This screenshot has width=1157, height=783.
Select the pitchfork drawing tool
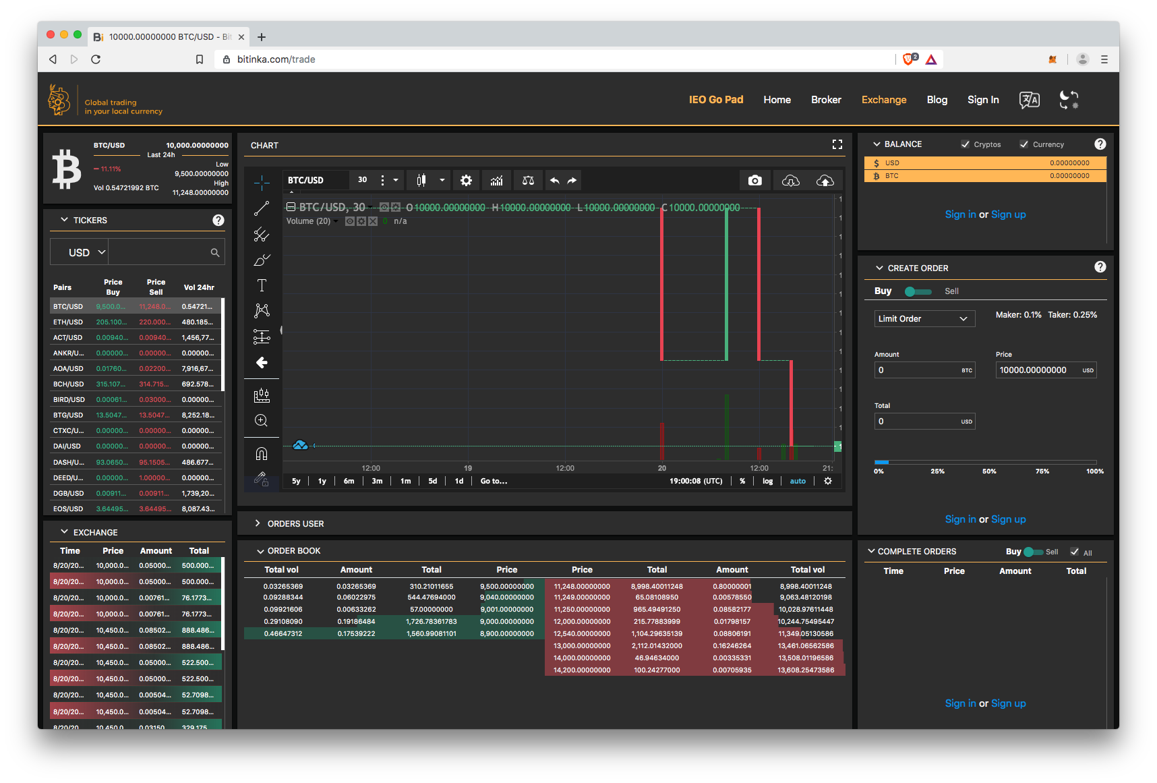262,234
